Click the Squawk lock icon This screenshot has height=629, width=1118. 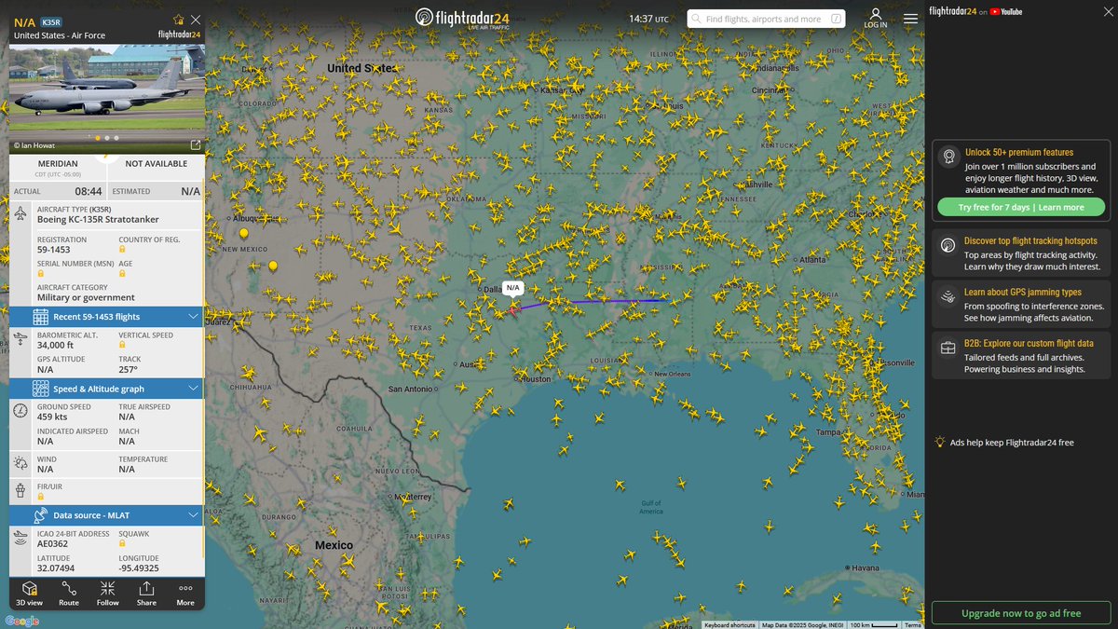pos(122,545)
